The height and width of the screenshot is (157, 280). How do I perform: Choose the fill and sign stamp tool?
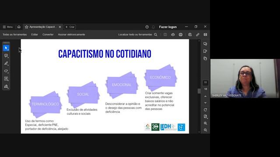(x=6, y=86)
